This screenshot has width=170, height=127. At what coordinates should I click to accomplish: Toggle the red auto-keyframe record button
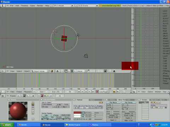click(97, 92)
